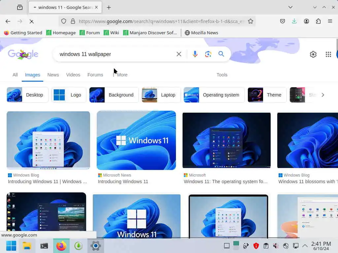Open Google quick settings gear

pyautogui.click(x=313, y=54)
